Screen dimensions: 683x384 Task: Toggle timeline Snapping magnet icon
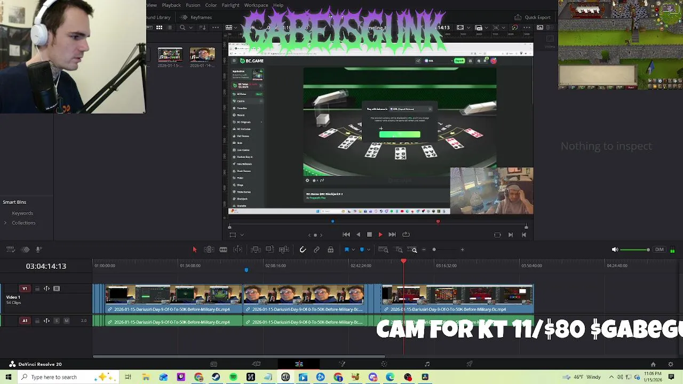[303, 250]
